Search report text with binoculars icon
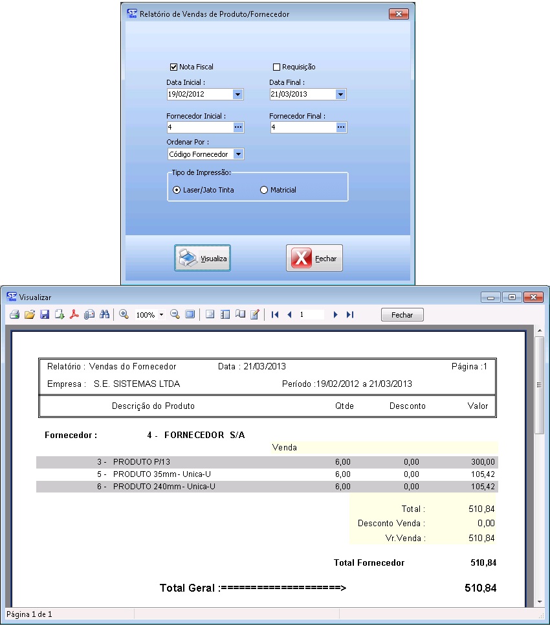 104,315
